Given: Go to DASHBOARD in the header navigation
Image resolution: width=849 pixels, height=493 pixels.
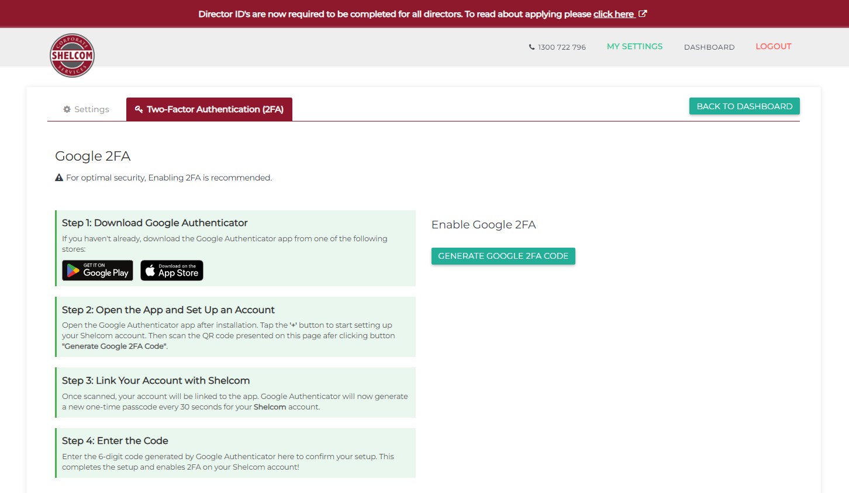Looking at the screenshot, I should [x=709, y=47].
